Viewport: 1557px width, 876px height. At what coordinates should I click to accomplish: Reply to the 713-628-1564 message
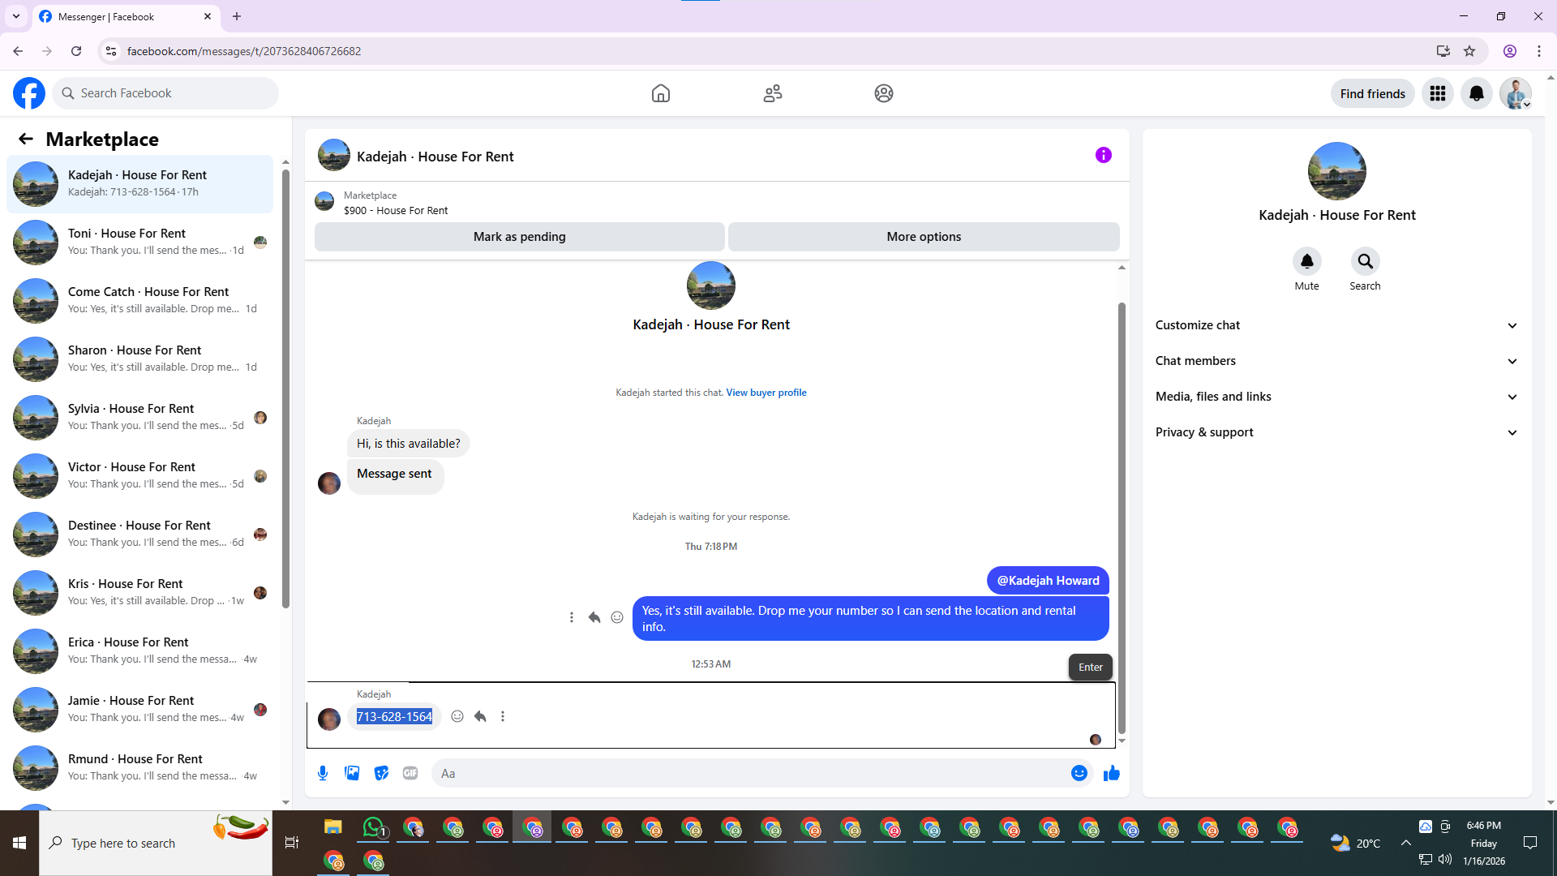point(480,716)
